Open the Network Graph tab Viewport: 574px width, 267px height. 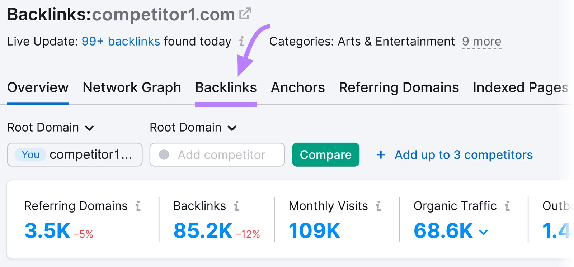[131, 87]
